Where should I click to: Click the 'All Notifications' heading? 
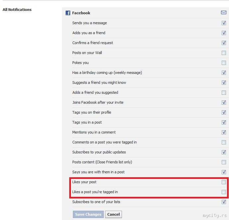17,10
